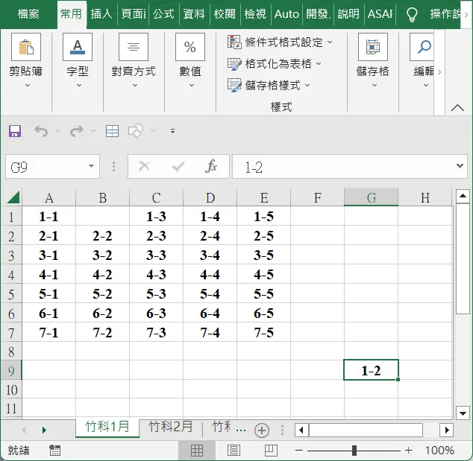Collapse the ribbon with the chevron
Image resolution: width=473 pixels, height=461 pixels.
(457, 107)
